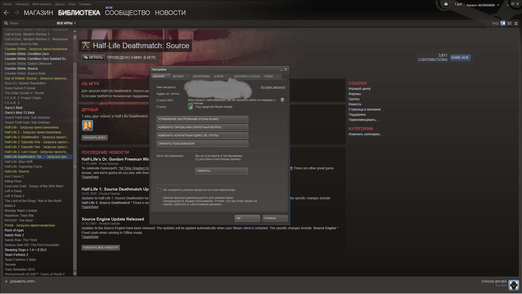Click the VAC status help question mark
Viewport: 522px width, 294px height.
pyautogui.click(x=282, y=100)
